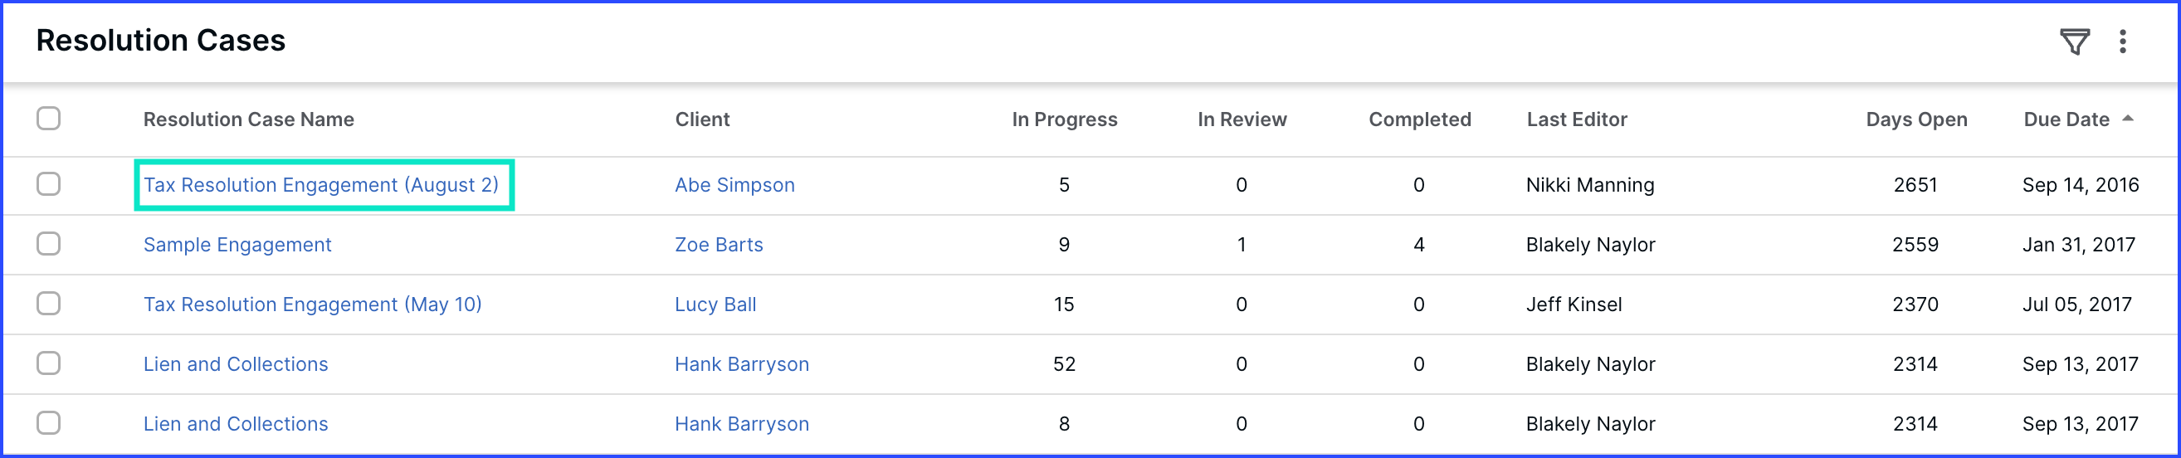Open client Zoe Barts profile

[719, 245]
